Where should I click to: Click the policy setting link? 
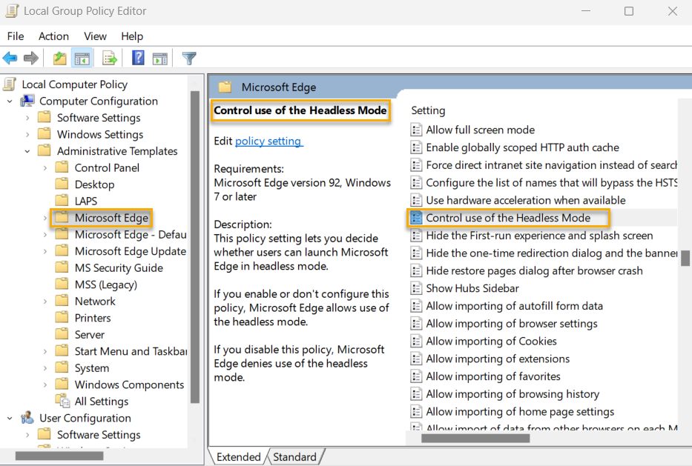click(x=268, y=141)
